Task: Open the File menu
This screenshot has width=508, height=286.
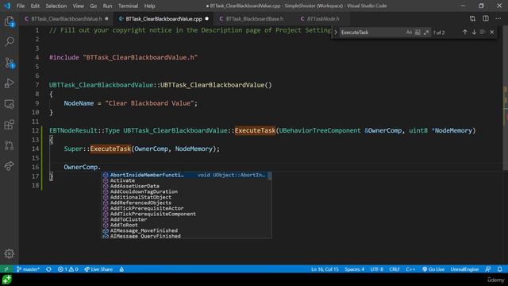Action: (21, 6)
